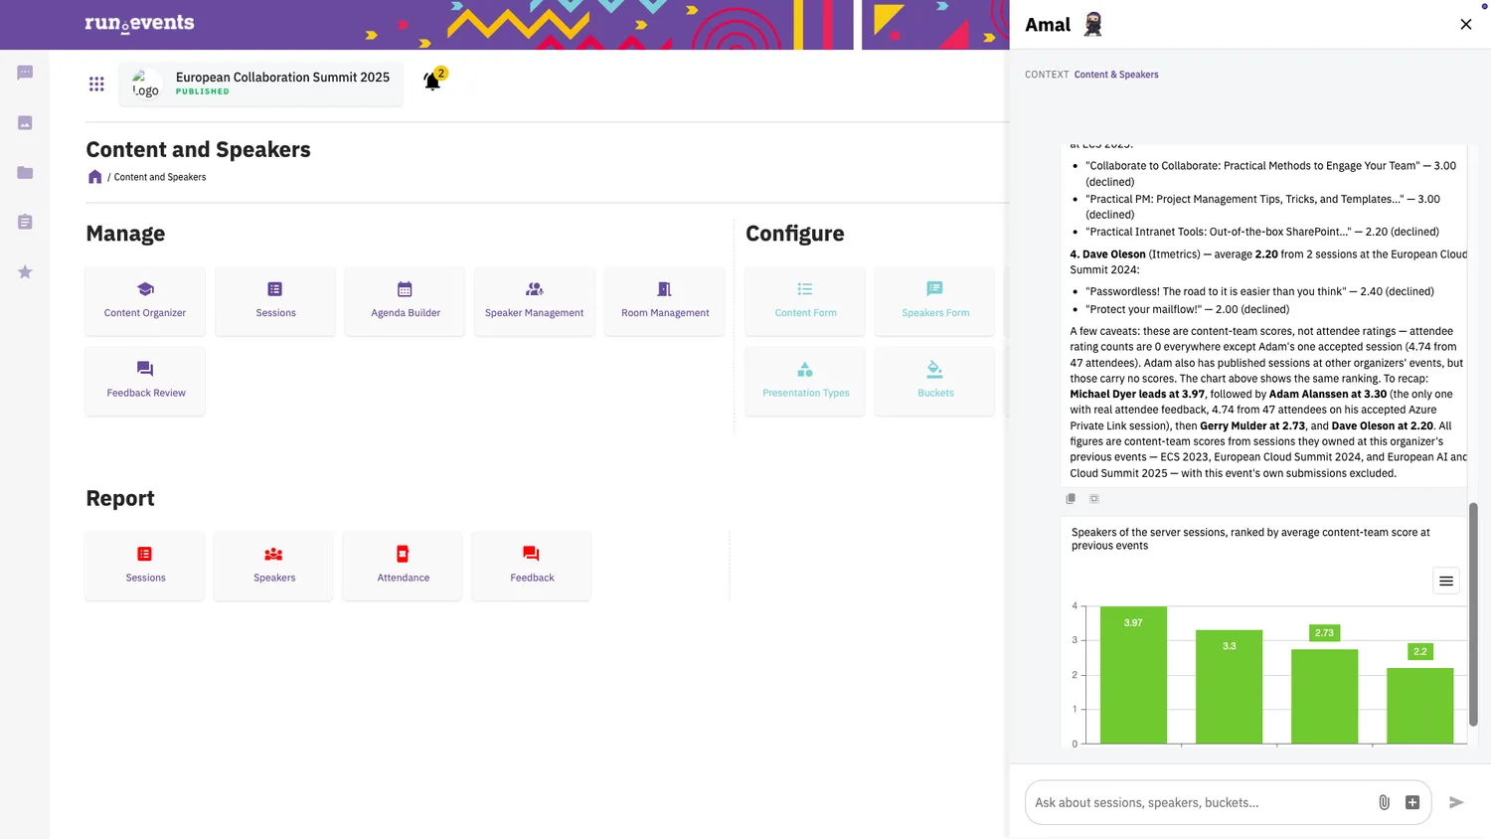Screen dimensions: 1491x839
Task: Open Buckets configure tile
Action: 935,381
